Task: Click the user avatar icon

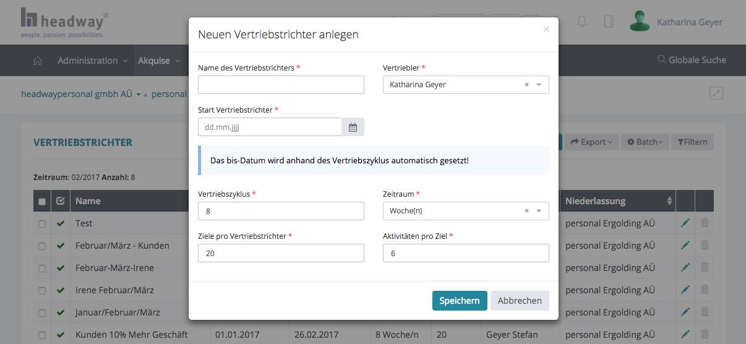Action: tap(639, 22)
